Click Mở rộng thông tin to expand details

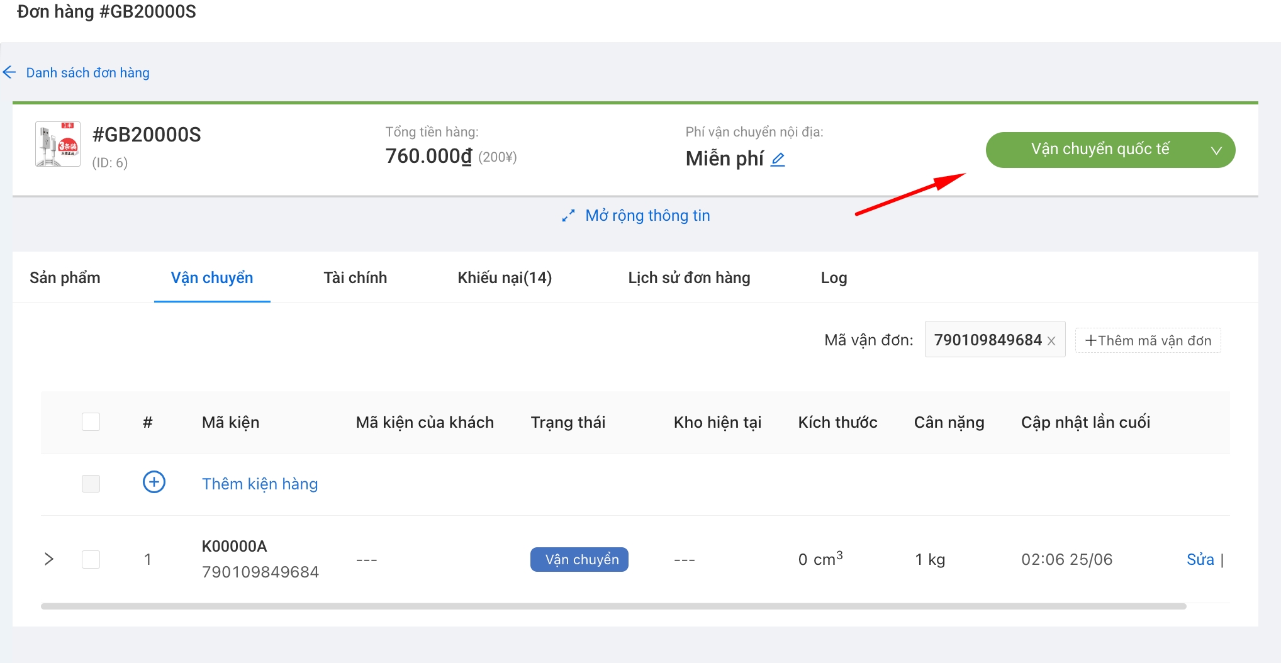pyautogui.click(x=647, y=216)
